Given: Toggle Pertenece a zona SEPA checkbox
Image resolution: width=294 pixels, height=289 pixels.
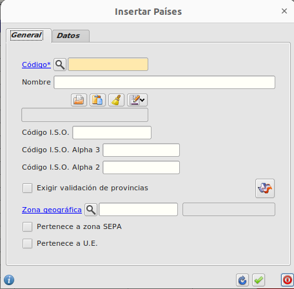Looking at the screenshot, I should point(28,226).
